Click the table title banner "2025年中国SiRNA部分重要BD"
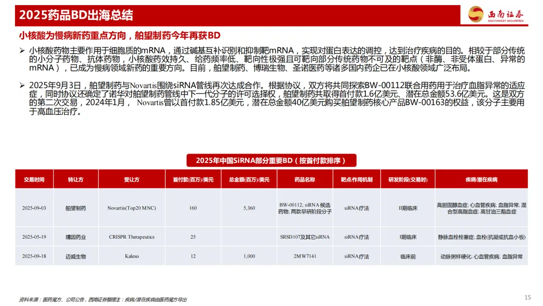The width and height of the screenshot is (543, 306). coord(271,161)
